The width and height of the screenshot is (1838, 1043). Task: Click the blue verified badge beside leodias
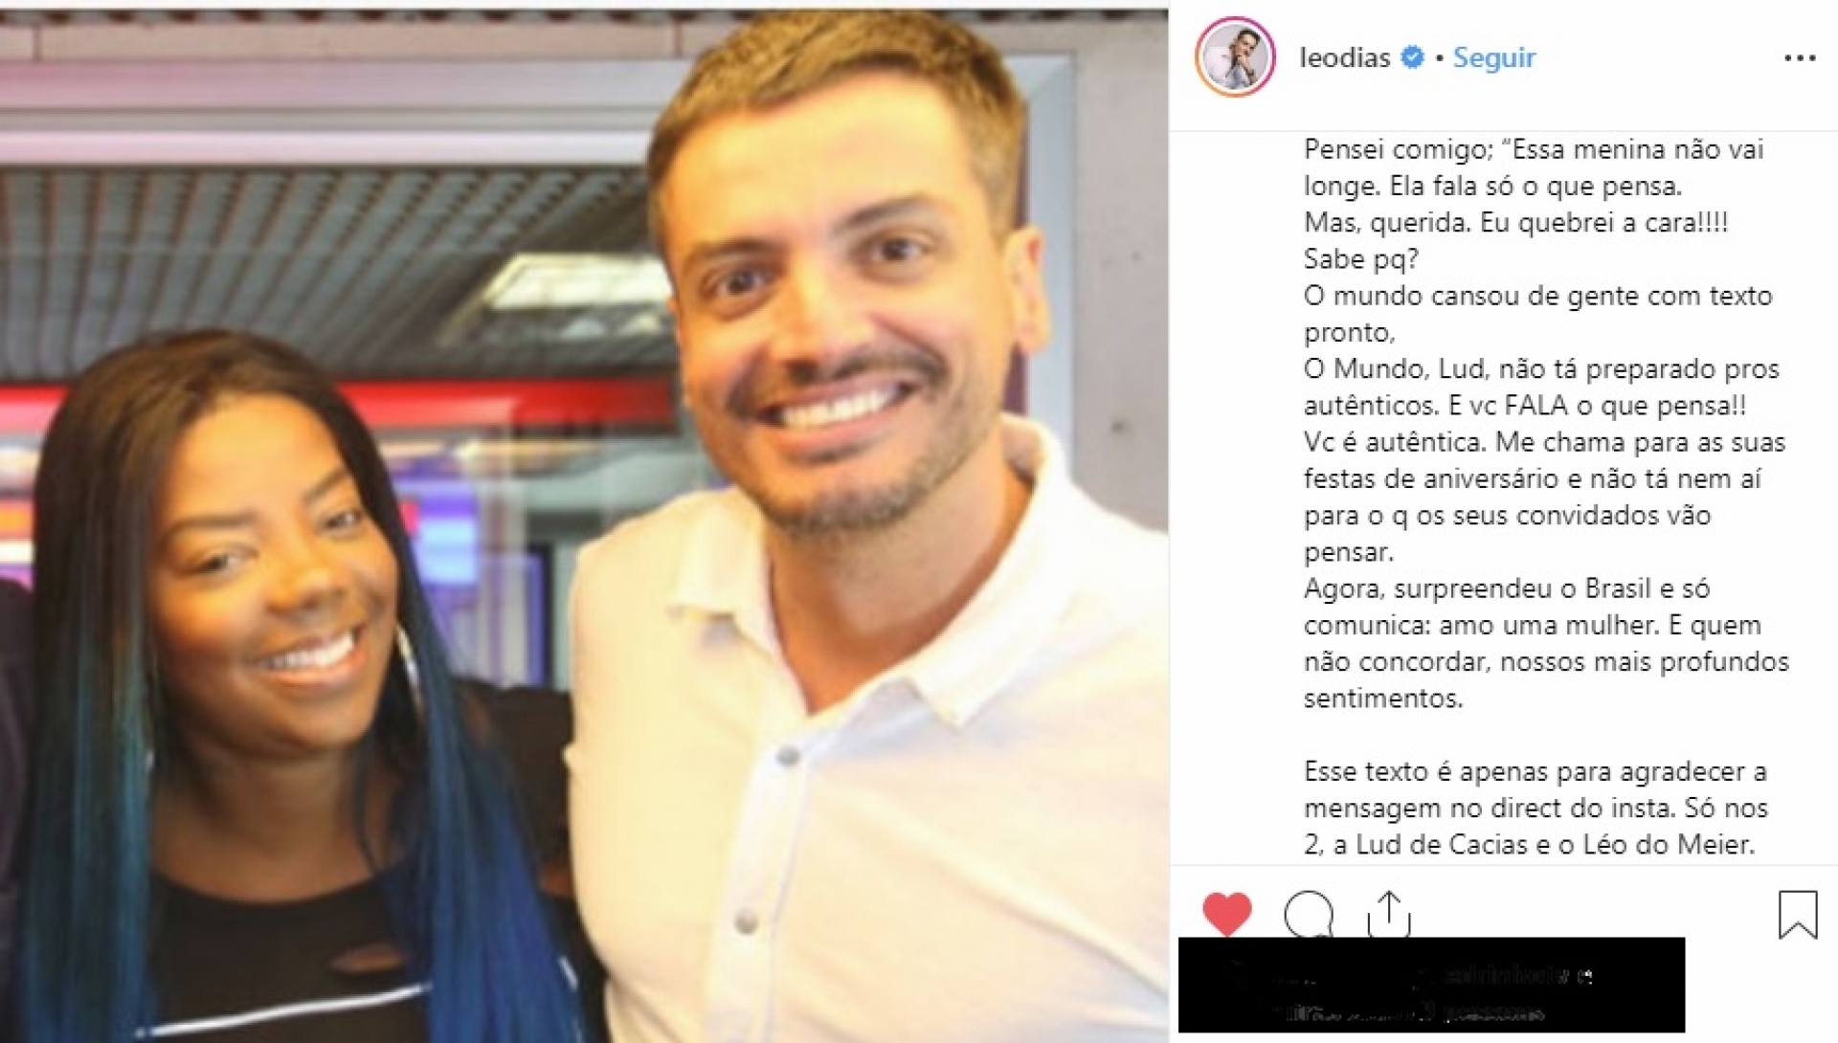point(1412,57)
